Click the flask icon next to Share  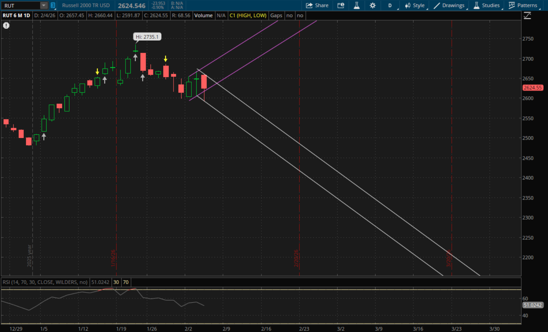(x=357, y=5)
